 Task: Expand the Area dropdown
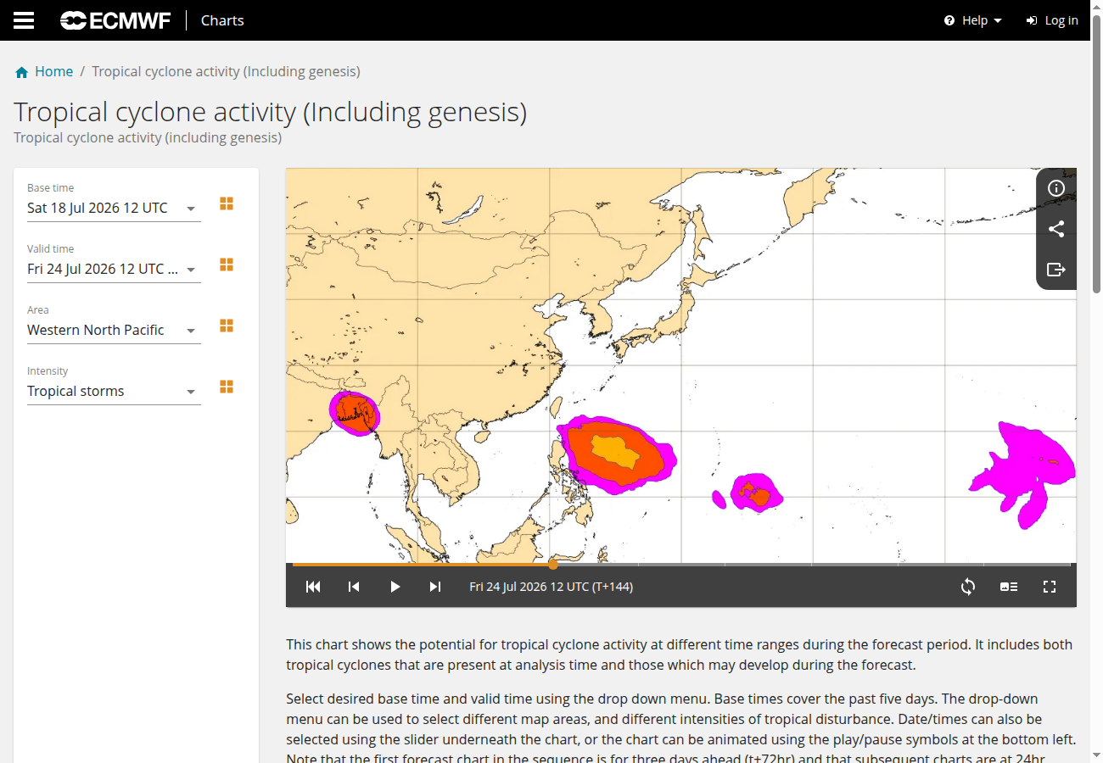pos(114,331)
